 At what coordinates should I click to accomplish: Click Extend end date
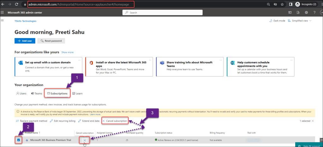point(89,121)
